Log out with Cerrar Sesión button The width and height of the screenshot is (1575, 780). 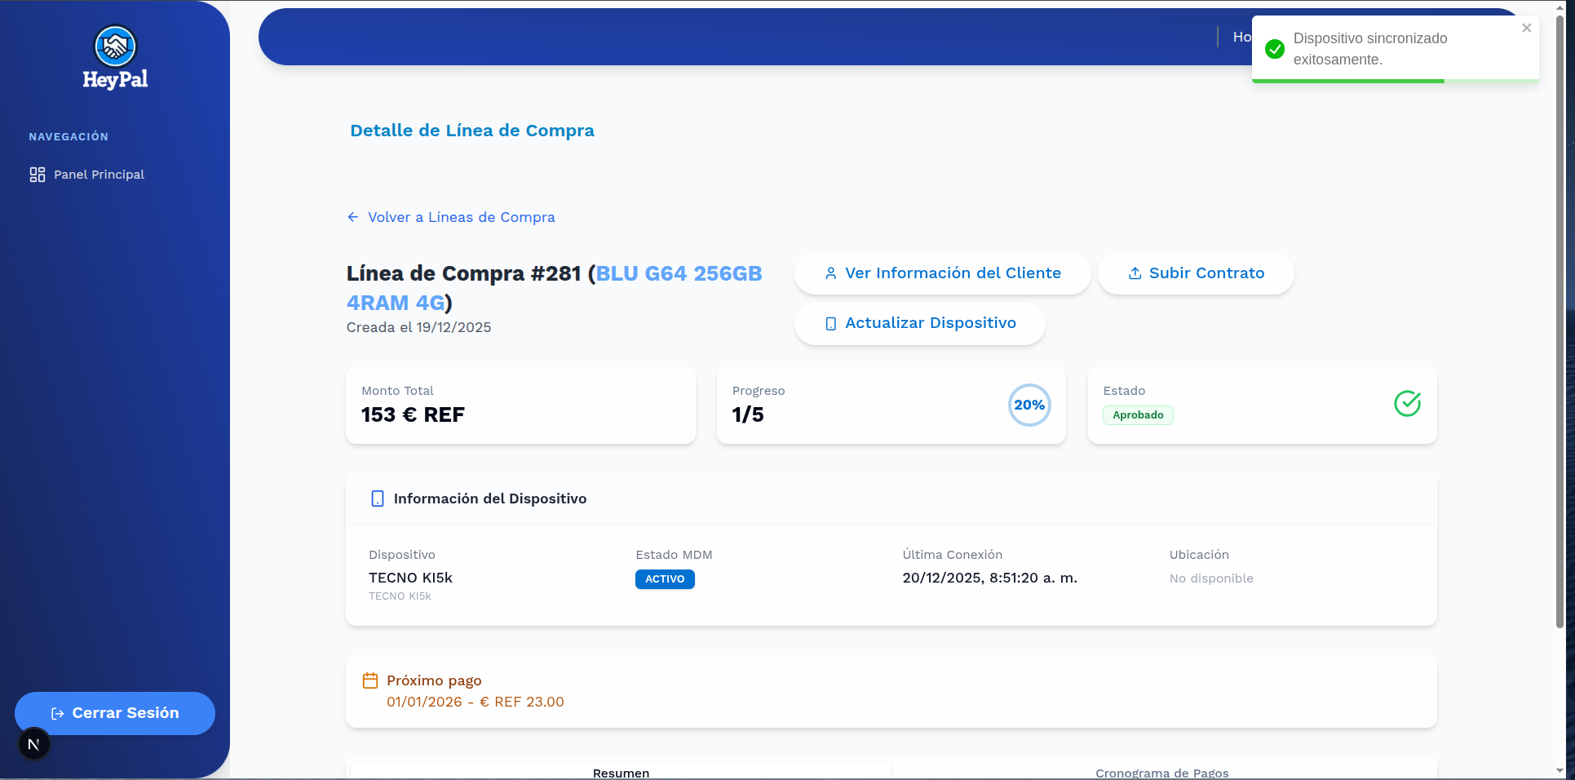pos(115,713)
